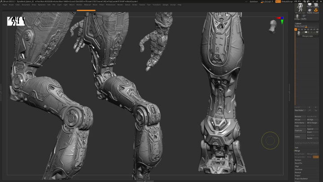Screen dimensions: 323x182
Task: Click the QuickSave button
Action: (254, 1)
